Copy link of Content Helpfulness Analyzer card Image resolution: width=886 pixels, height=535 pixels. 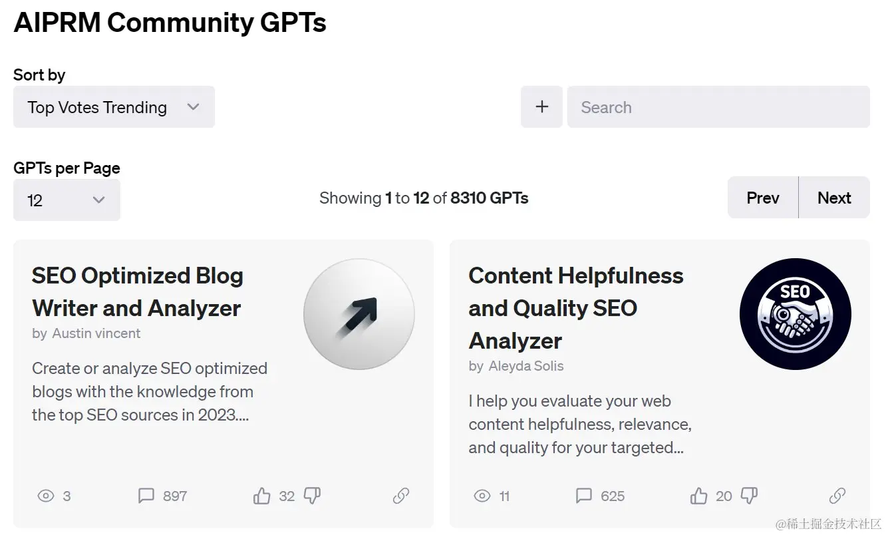coord(837,496)
